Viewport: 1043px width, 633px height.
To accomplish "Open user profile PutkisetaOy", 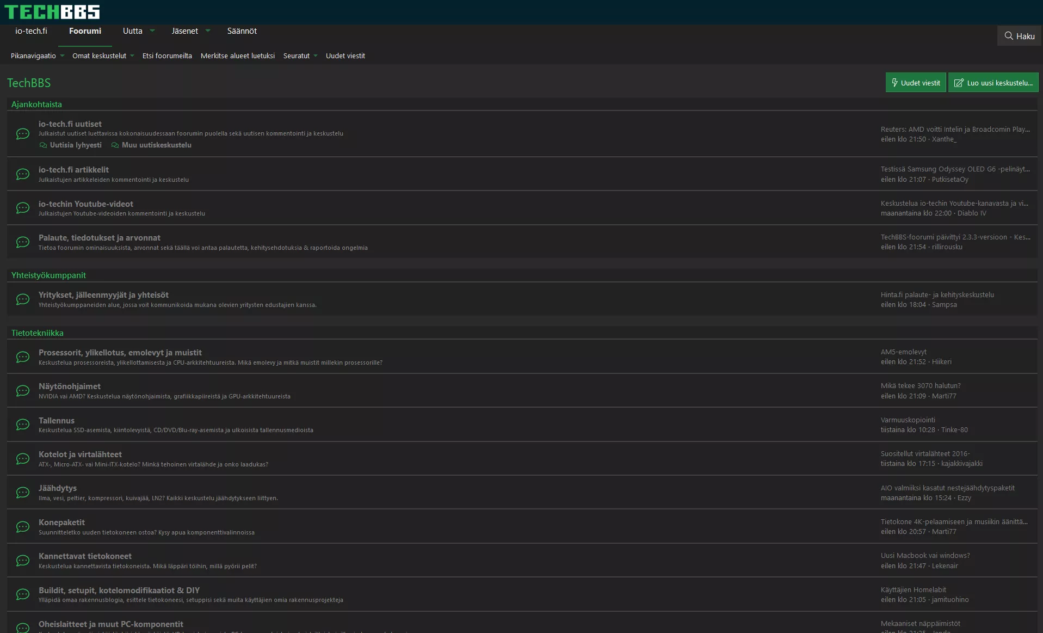I will point(950,180).
